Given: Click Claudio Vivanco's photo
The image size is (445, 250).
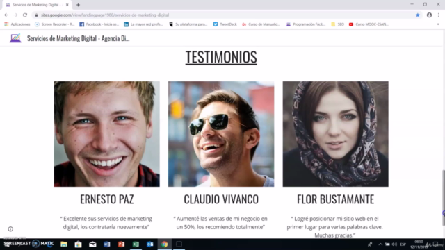Looking at the screenshot, I should pyautogui.click(x=221, y=134).
